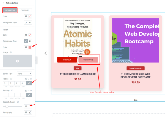Click the Radius top value field
Image resolution: width=165 pixels, height=117 pixels.
pos(6,83)
